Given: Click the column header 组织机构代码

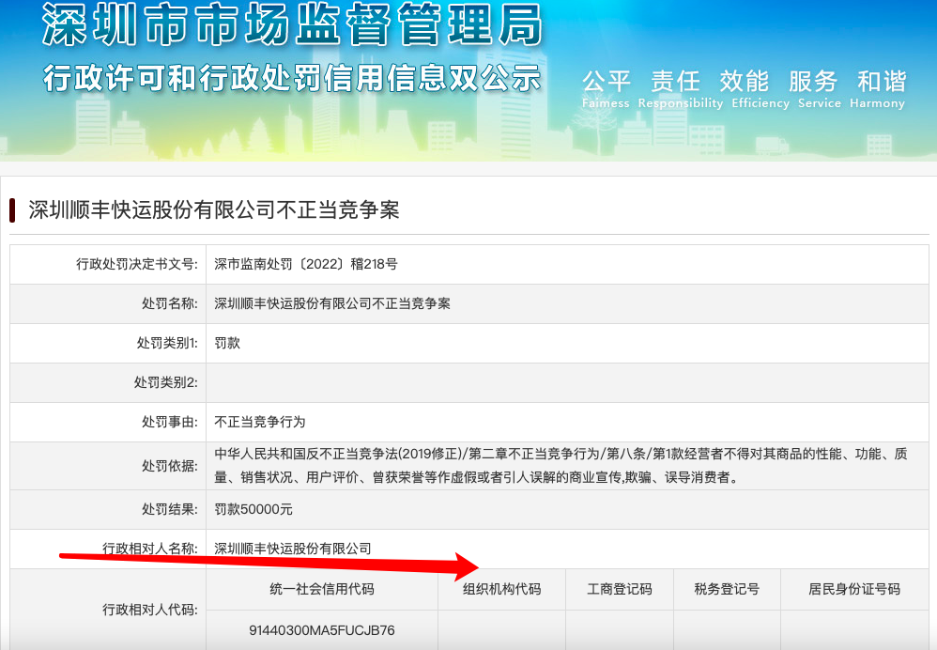Looking at the screenshot, I should click(502, 589).
